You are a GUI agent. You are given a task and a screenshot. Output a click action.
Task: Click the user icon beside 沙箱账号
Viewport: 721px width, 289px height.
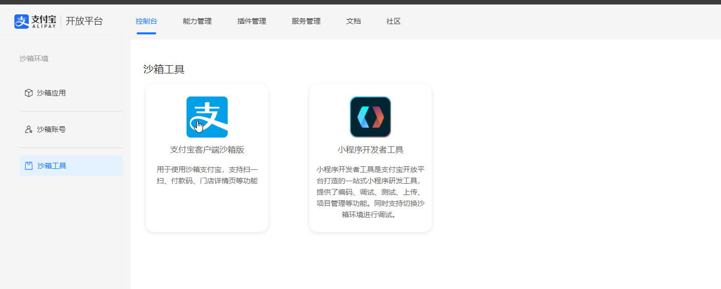pos(29,129)
